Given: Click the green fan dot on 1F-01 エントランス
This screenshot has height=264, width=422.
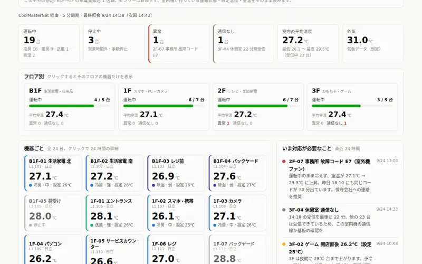Looking at the screenshot, I should click(92, 225).
